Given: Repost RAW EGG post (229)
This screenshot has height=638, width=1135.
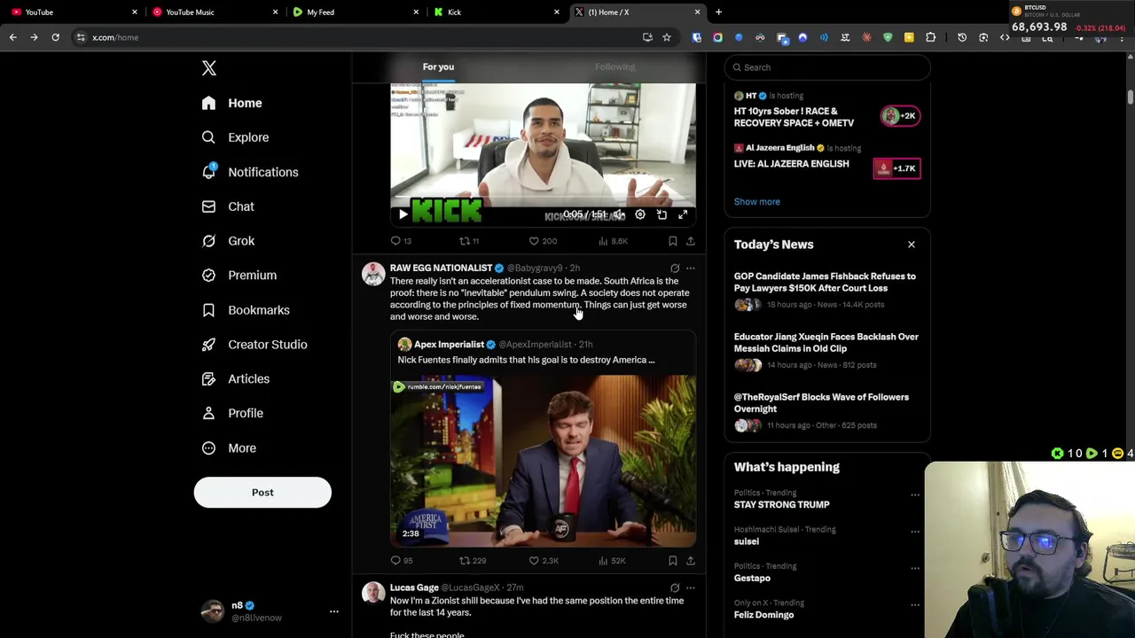Looking at the screenshot, I should (x=473, y=561).
